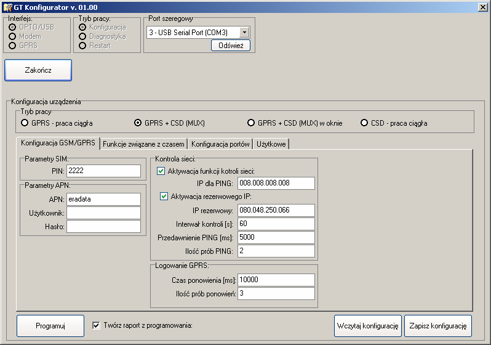Open the Użytkowe tab
The width and height of the screenshot is (491, 345).
coord(271,144)
